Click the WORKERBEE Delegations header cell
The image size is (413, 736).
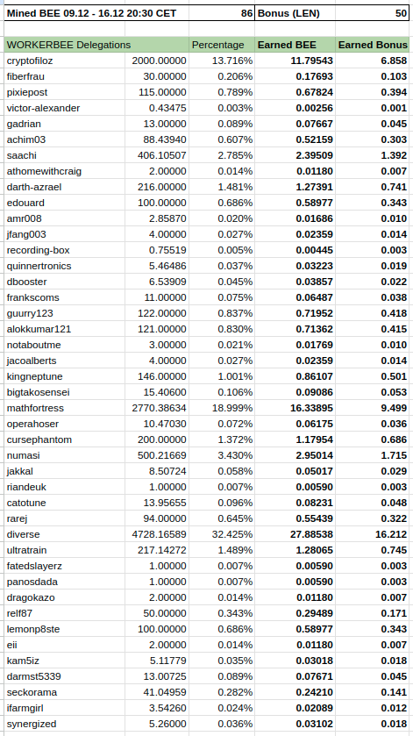pyautogui.click(x=96, y=45)
